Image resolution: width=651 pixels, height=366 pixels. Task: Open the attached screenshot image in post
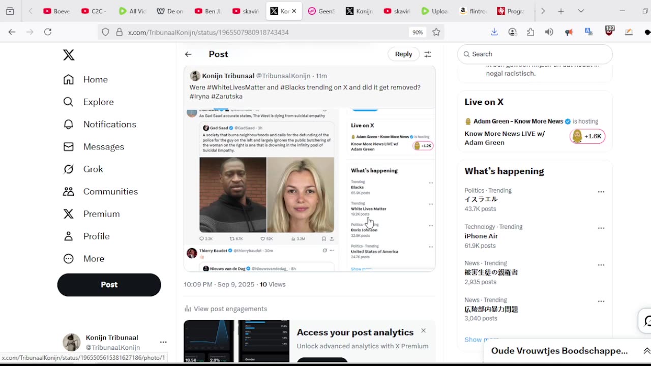coord(310,190)
